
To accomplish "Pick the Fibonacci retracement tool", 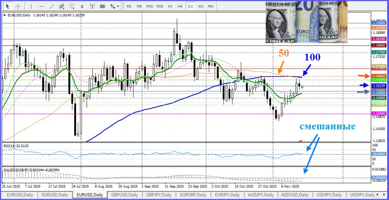I will point(72,6).
